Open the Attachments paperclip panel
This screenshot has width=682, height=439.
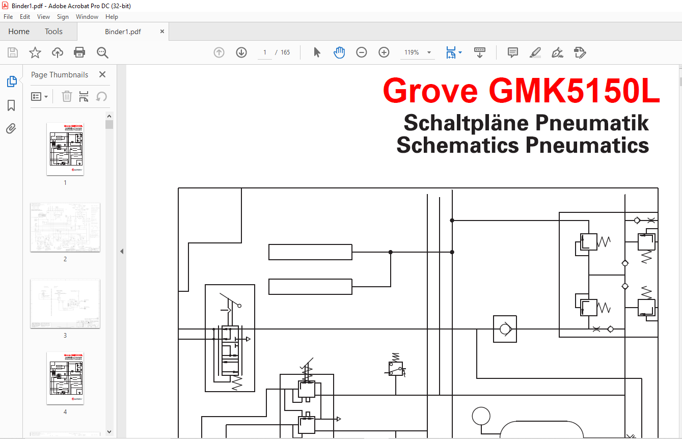[x=11, y=128]
